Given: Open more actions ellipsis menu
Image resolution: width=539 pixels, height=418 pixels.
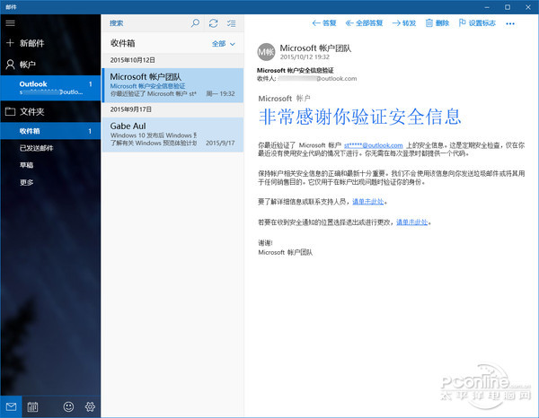Looking at the screenshot, I should click(x=510, y=23).
